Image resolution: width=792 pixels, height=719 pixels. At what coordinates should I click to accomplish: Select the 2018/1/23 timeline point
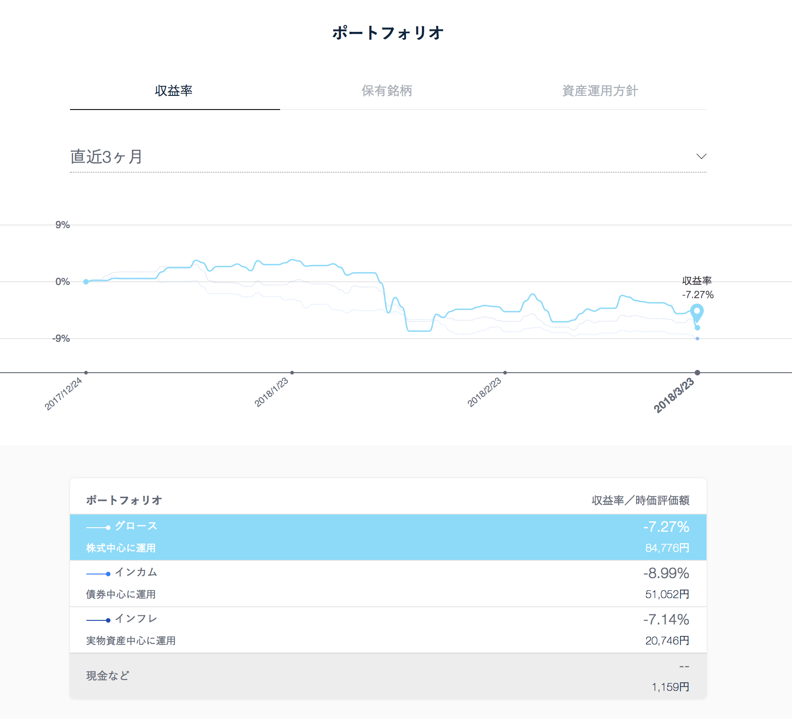(292, 373)
